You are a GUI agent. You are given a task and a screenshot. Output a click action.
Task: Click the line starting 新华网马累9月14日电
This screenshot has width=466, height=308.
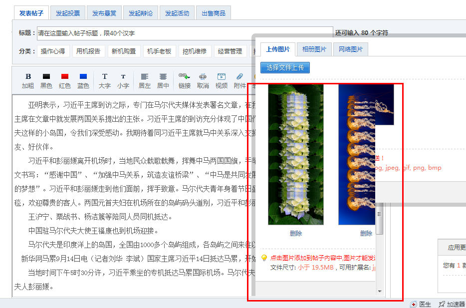tap(139, 259)
